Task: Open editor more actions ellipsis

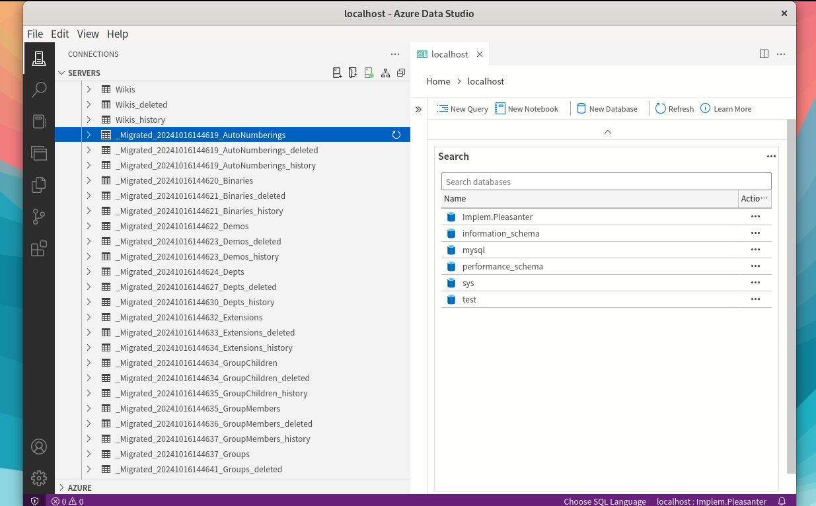Action: (781, 54)
